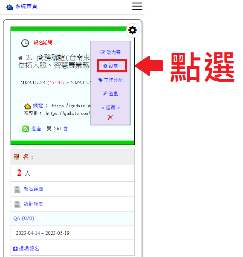Click the green RSS icon beside 推廣
243x257 pixels.
pyautogui.click(x=26, y=129)
